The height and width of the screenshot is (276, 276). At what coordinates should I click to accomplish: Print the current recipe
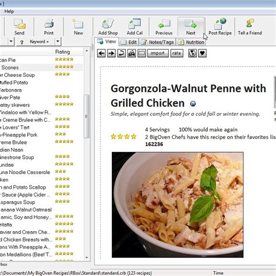tap(49, 27)
